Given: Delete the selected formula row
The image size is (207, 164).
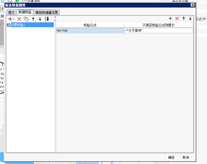Looking at the screenshot, I should [x=177, y=18].
